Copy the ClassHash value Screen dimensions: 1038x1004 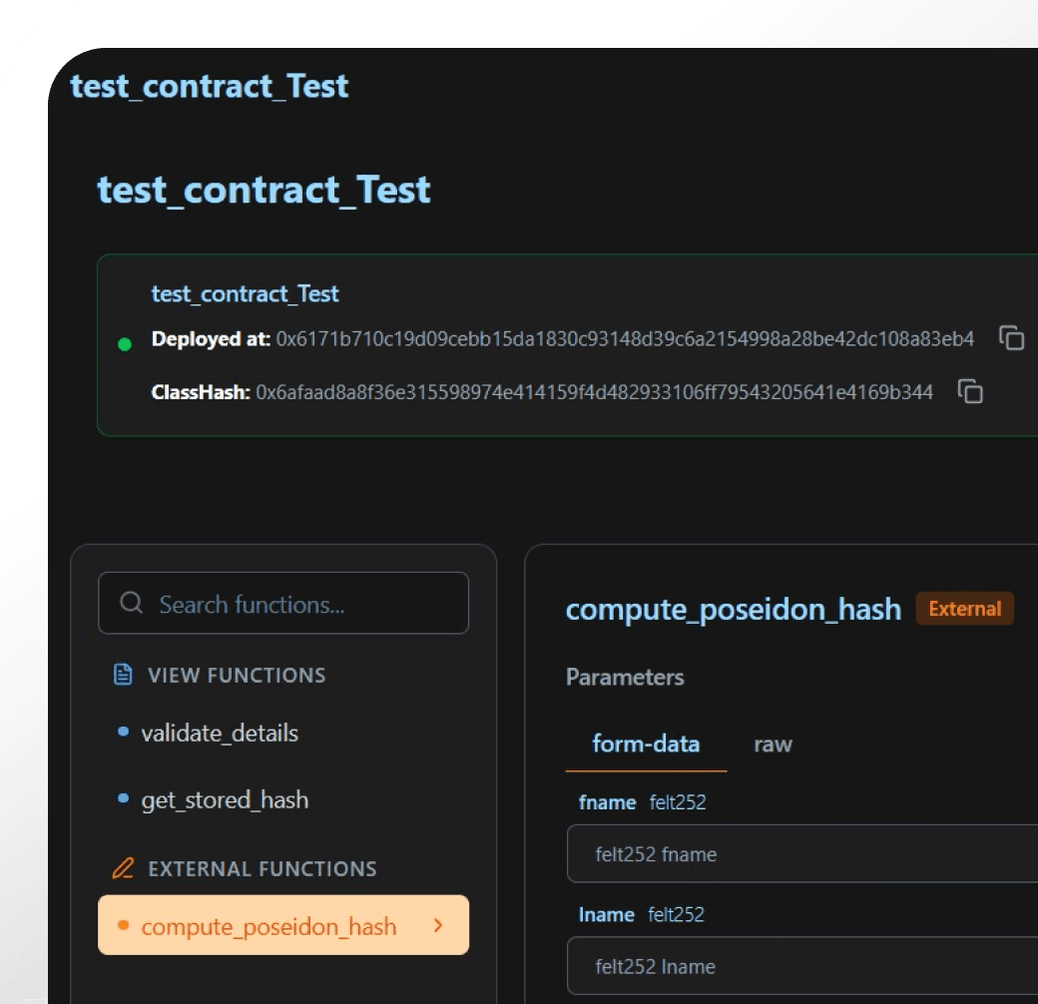click(970, 391)
